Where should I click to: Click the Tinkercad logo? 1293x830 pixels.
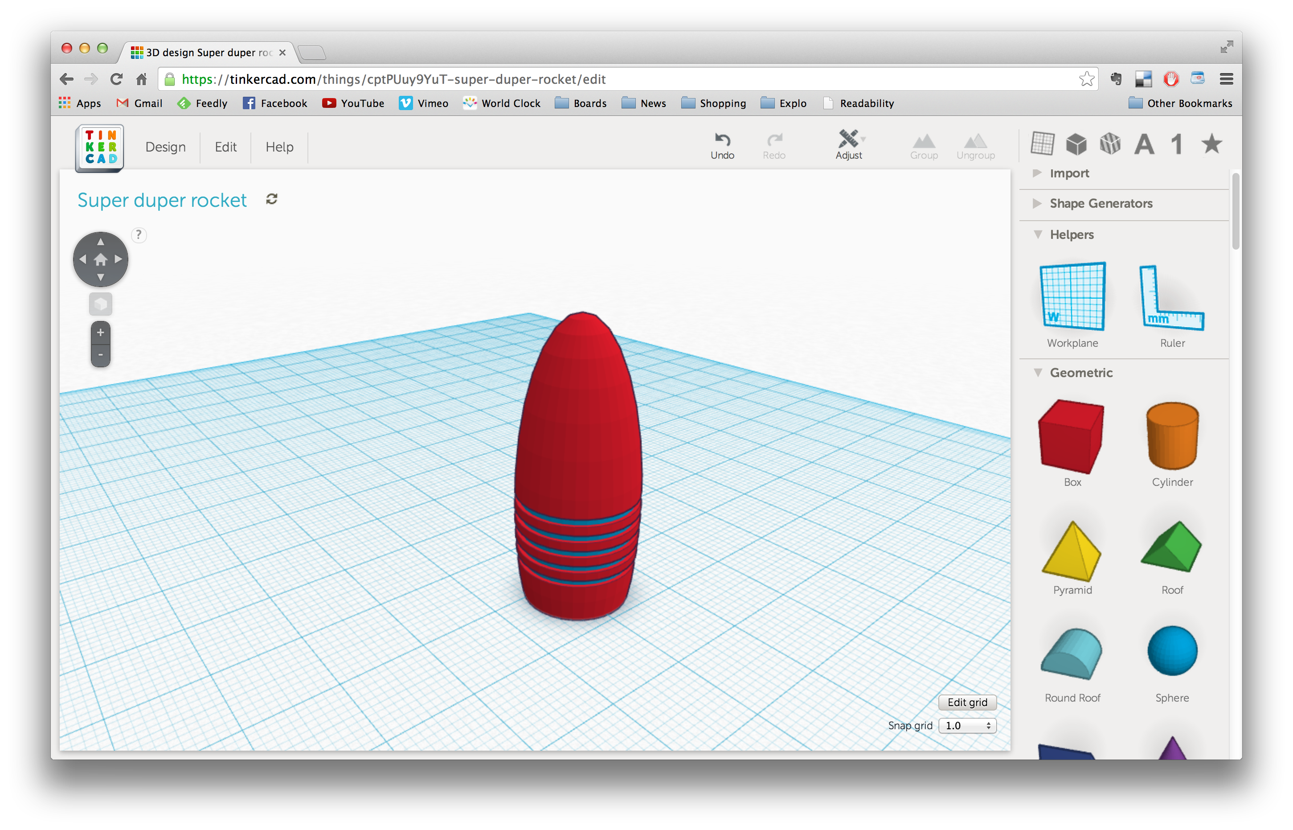coord(100,148)
